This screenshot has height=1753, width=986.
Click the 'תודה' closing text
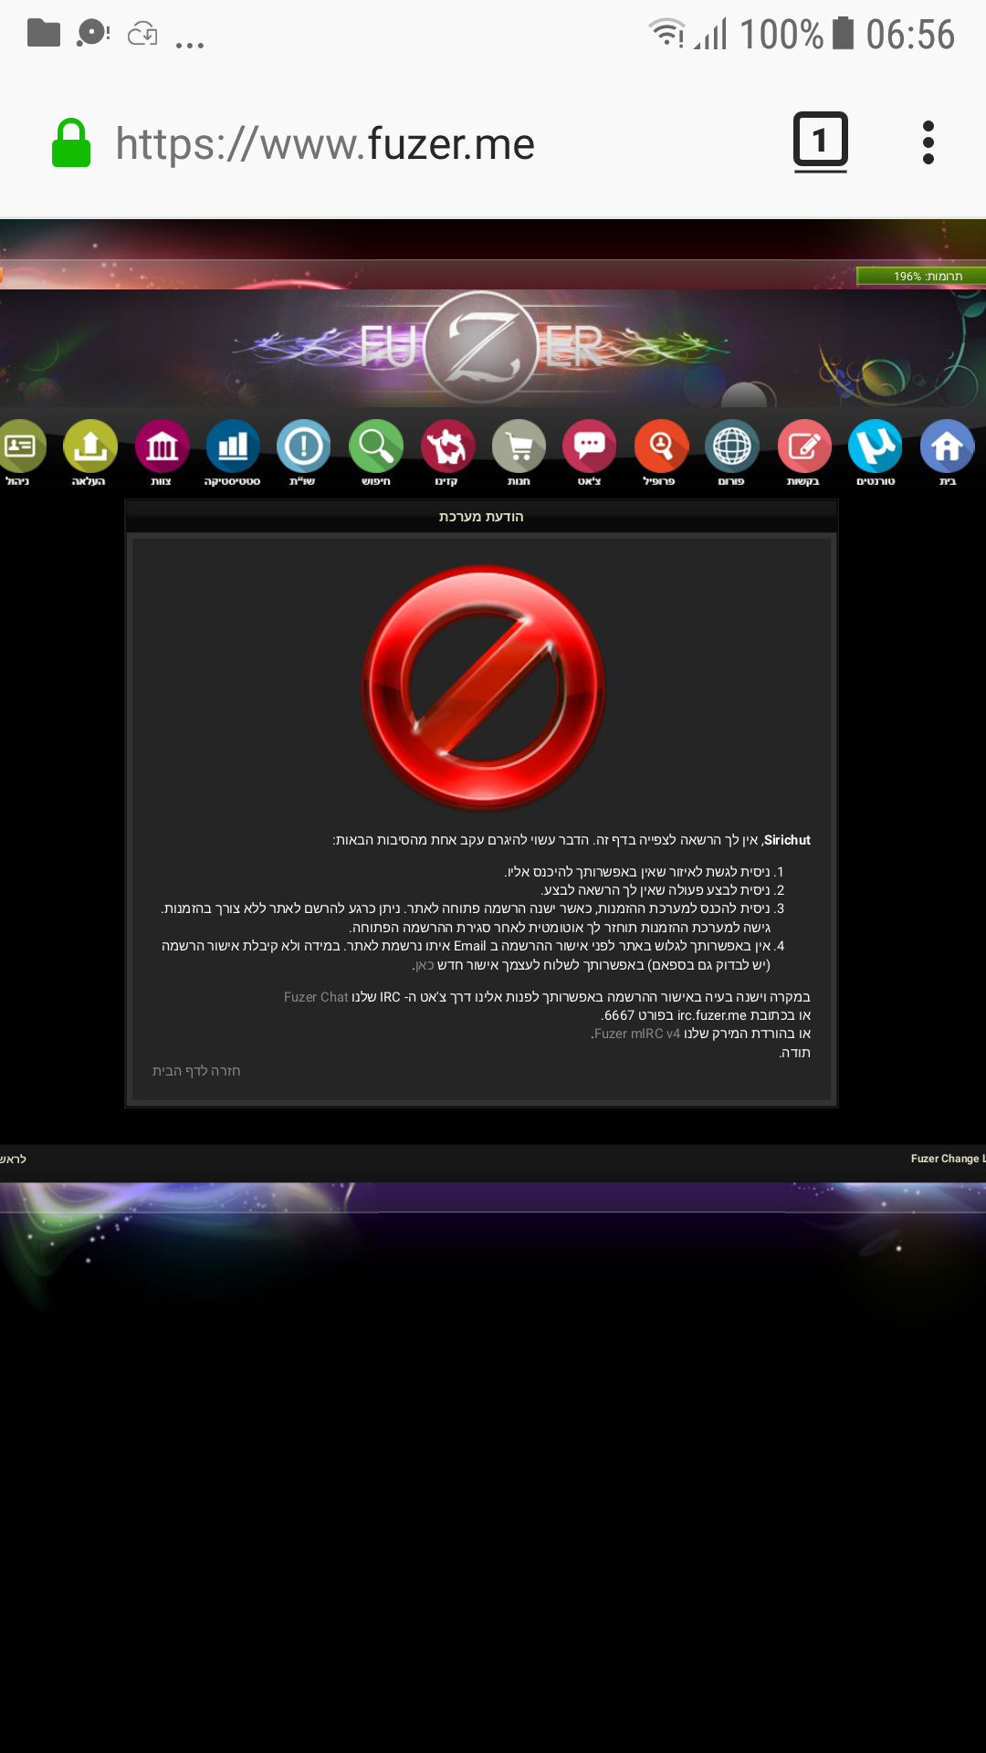coord(796,1053)
